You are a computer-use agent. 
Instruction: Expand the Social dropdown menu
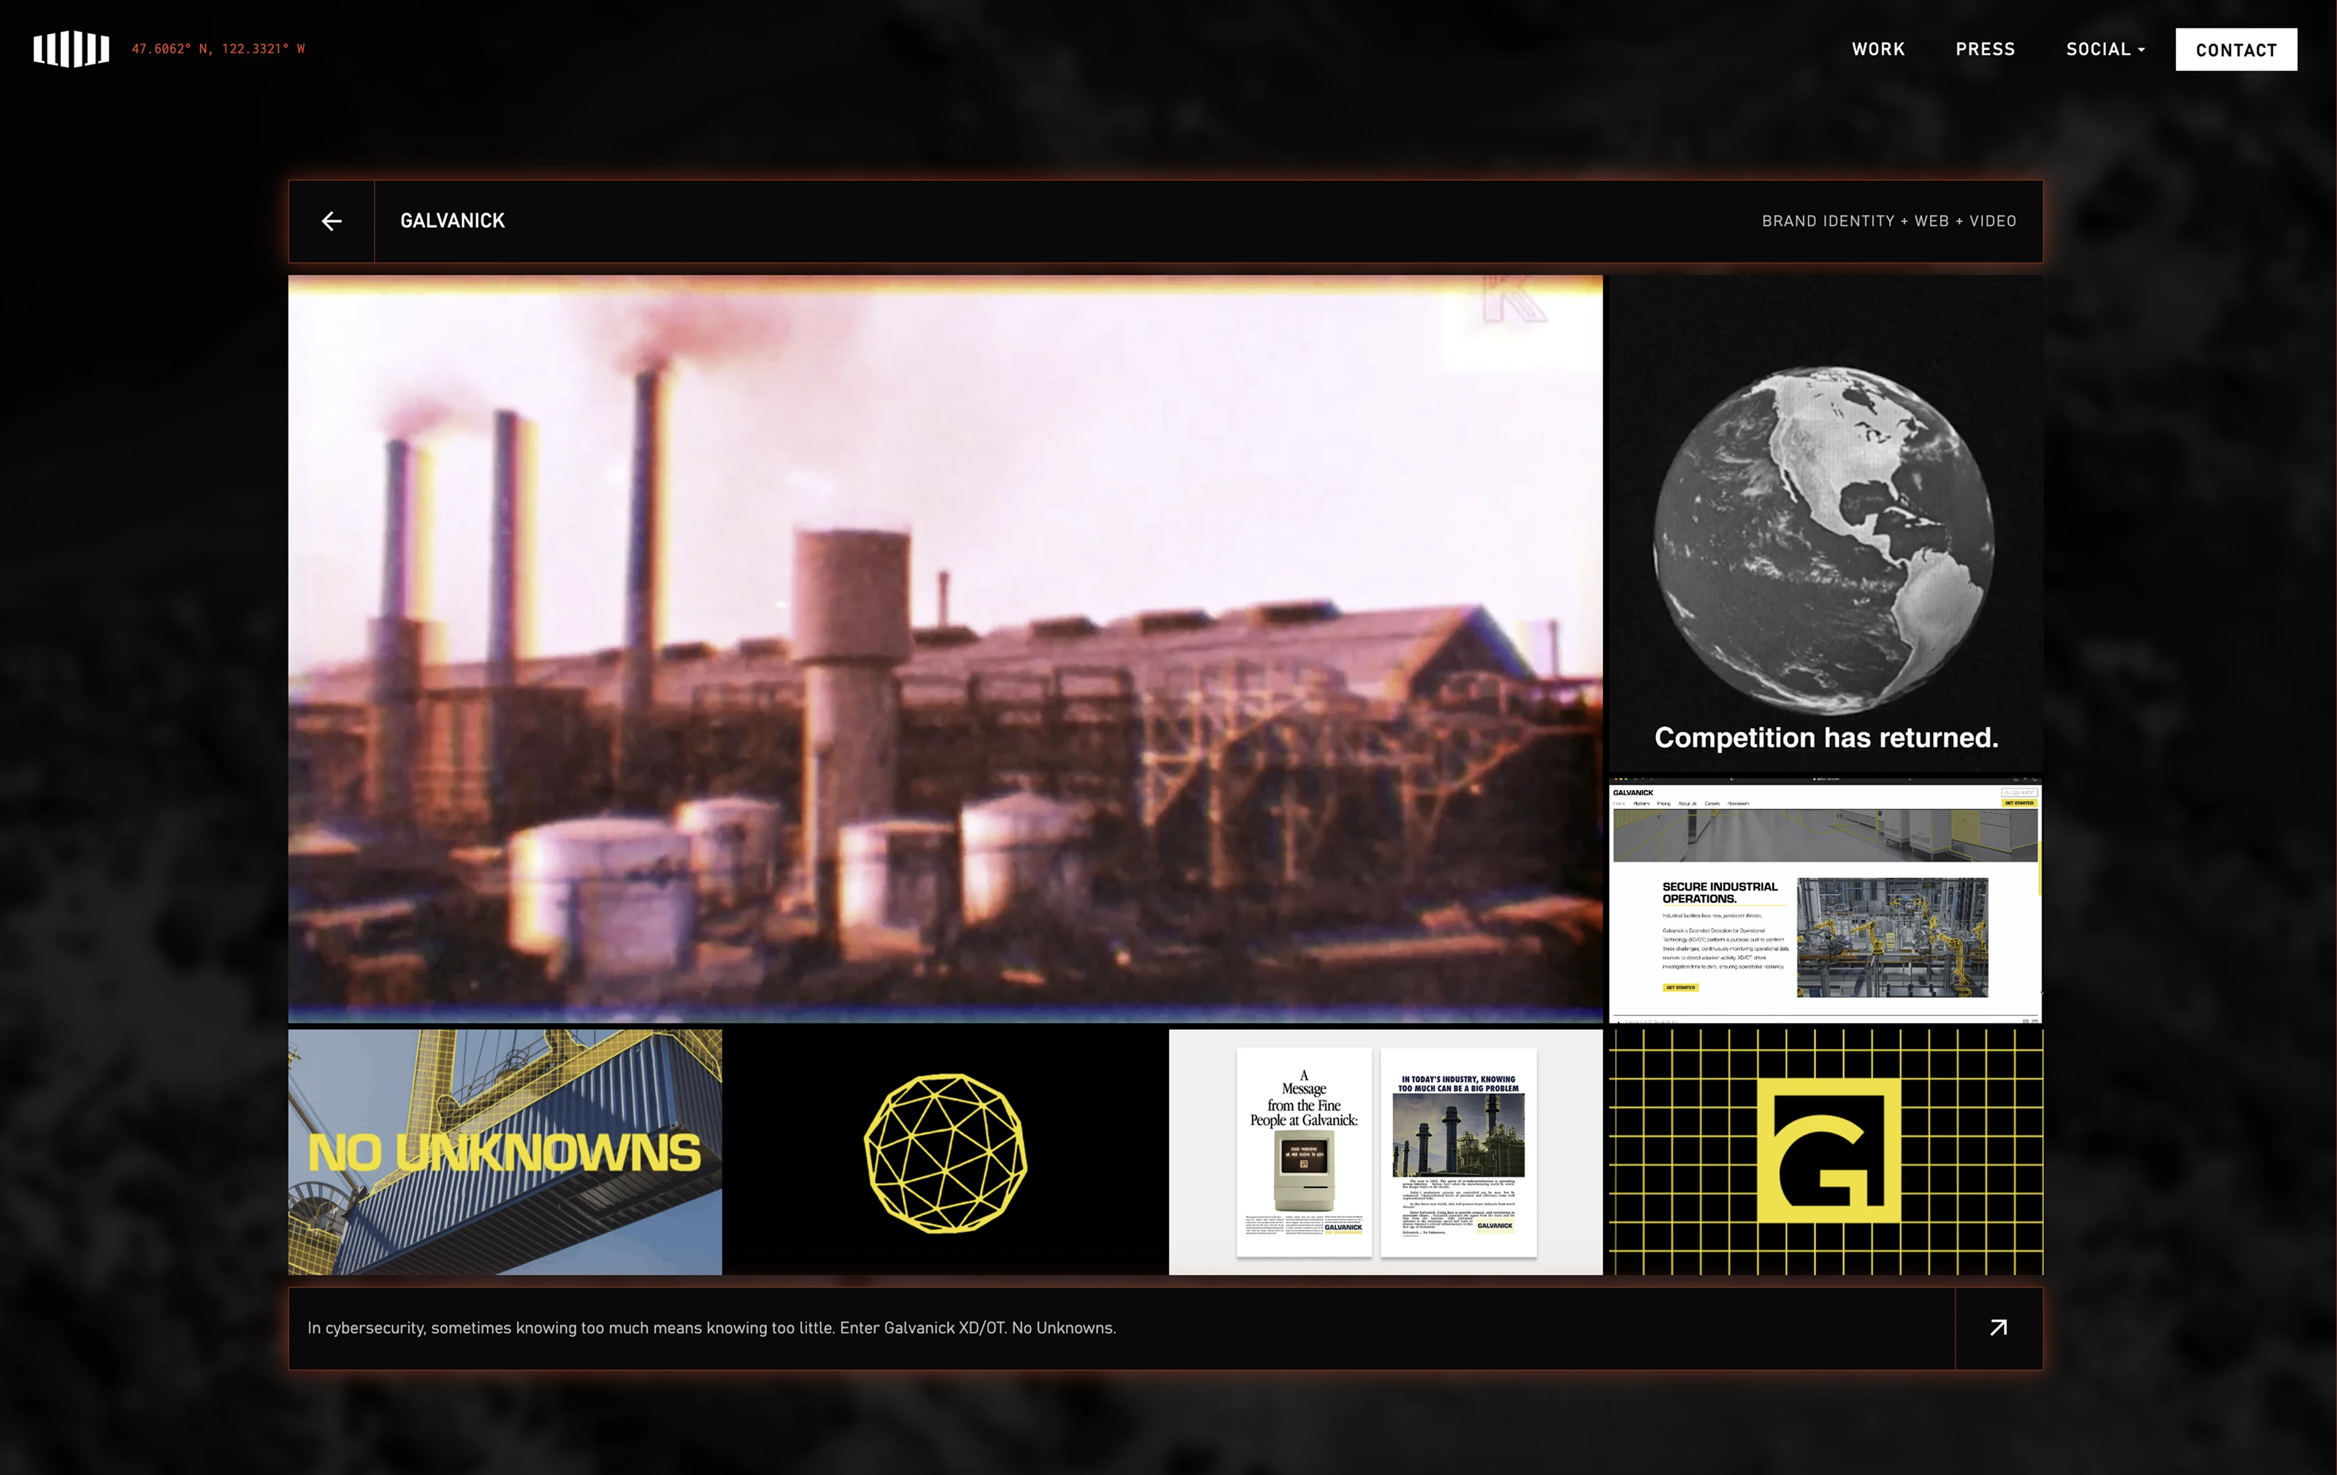click(x=2104, y=50)
